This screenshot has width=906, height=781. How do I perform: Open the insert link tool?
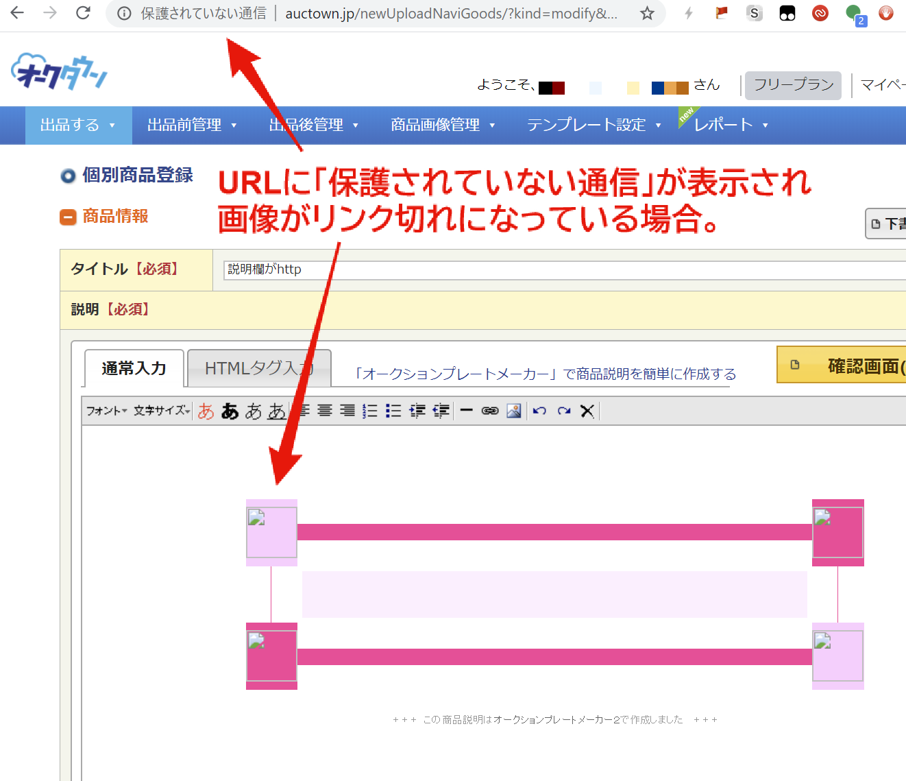pyautogui.click(x=490, y=411)
